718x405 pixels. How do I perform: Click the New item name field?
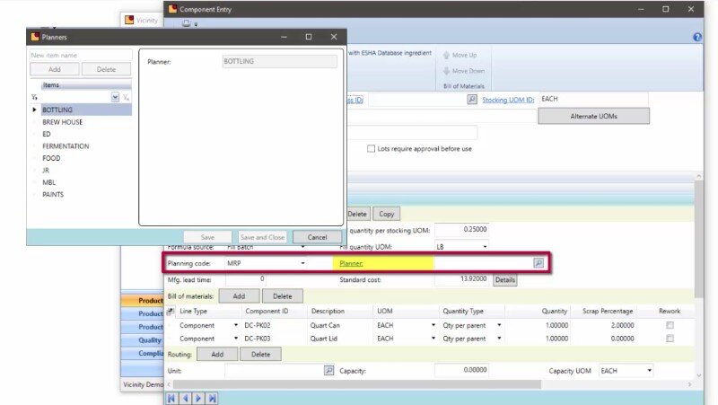click(x=80, y=55)
